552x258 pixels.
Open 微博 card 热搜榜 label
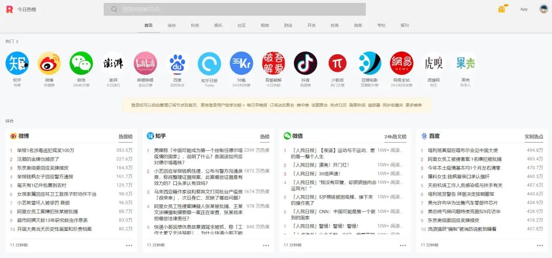(126, 136)
